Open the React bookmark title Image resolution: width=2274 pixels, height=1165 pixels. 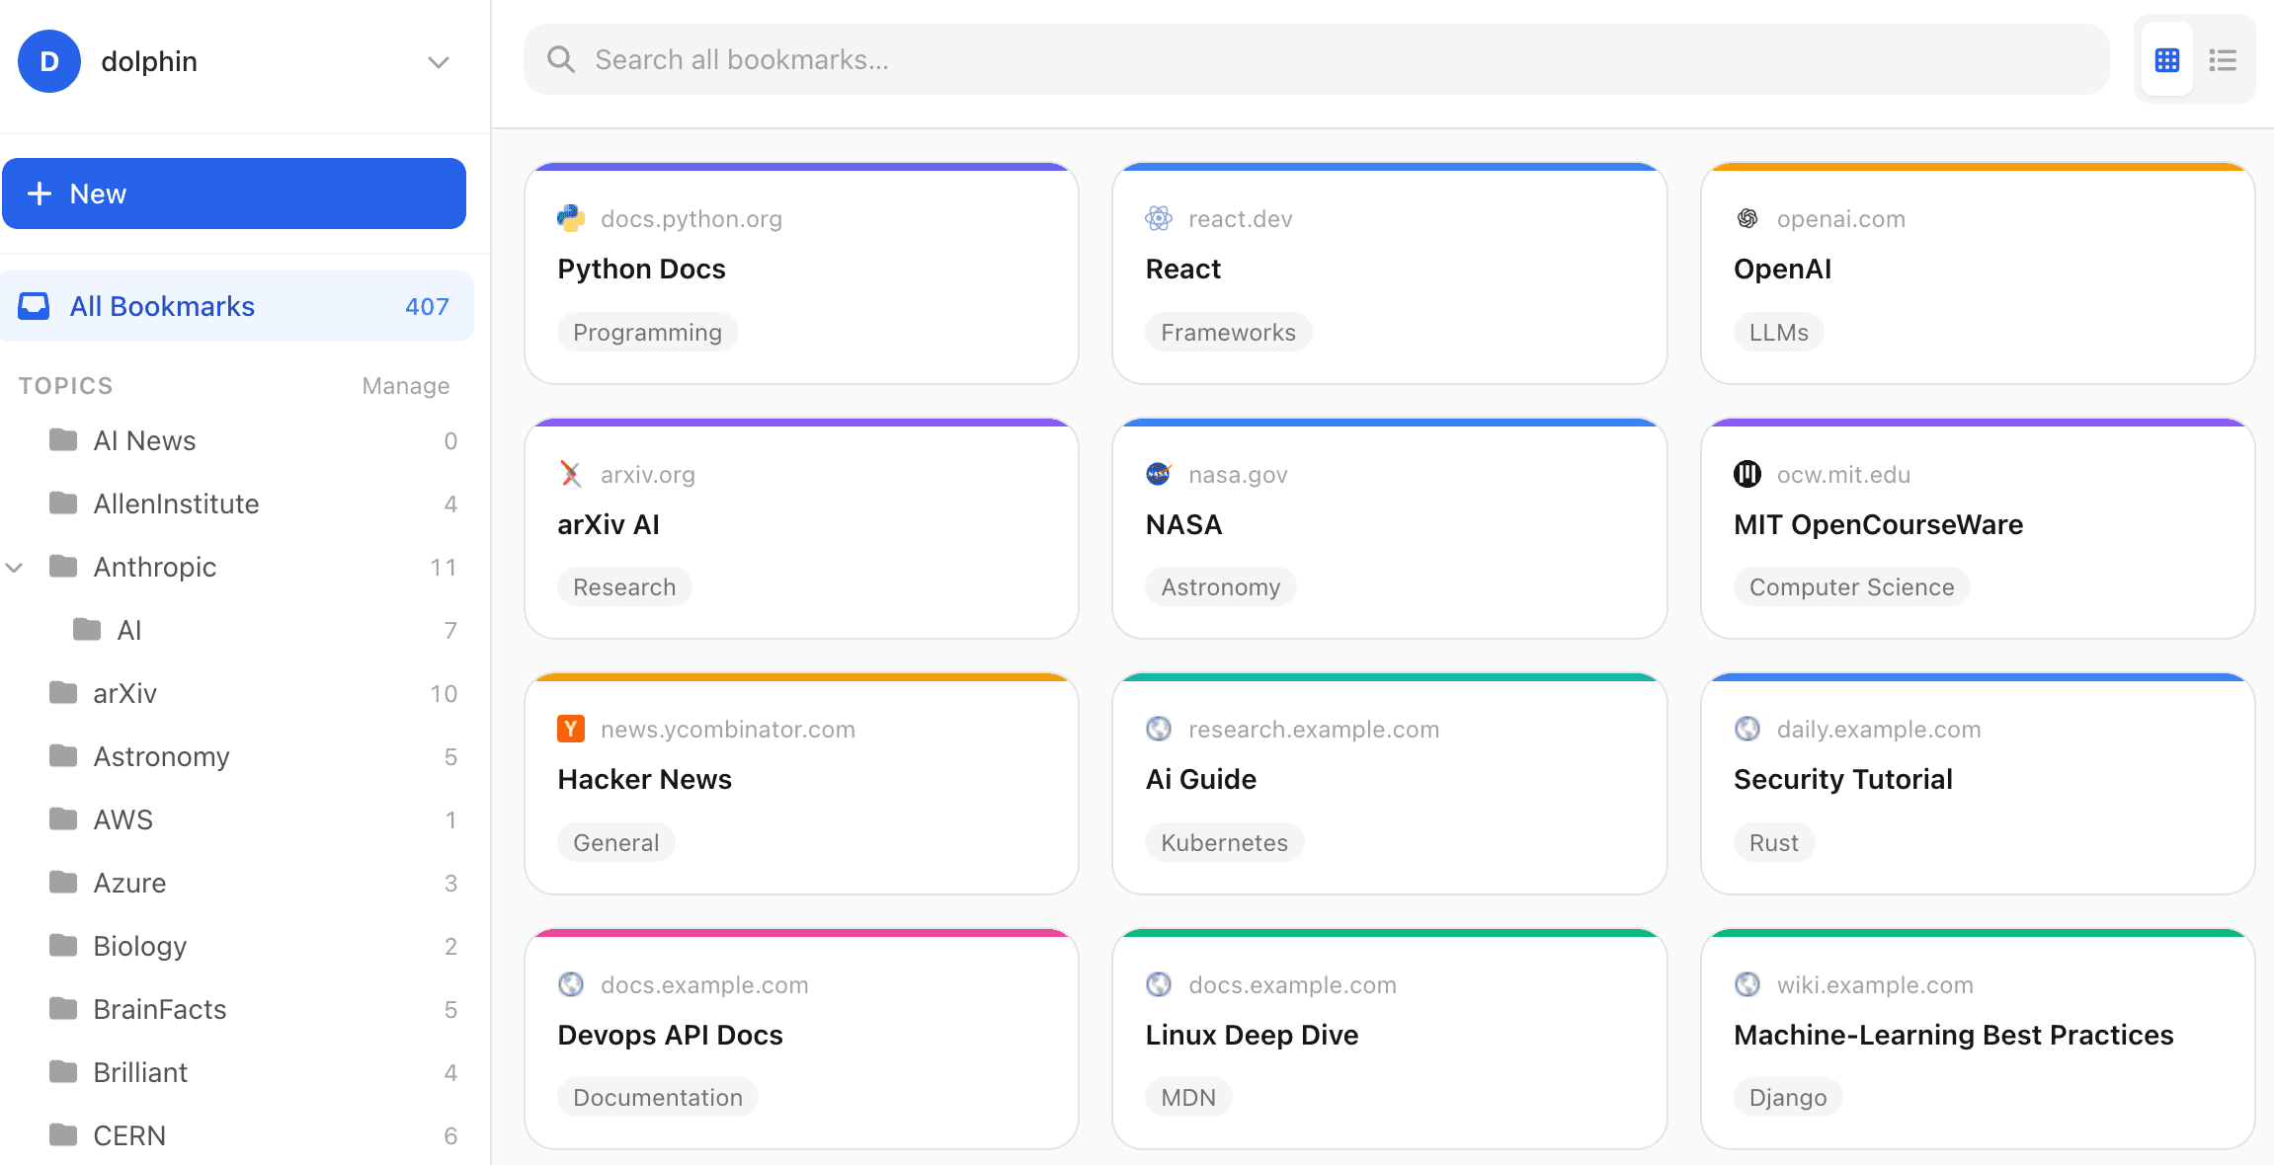1183,269
